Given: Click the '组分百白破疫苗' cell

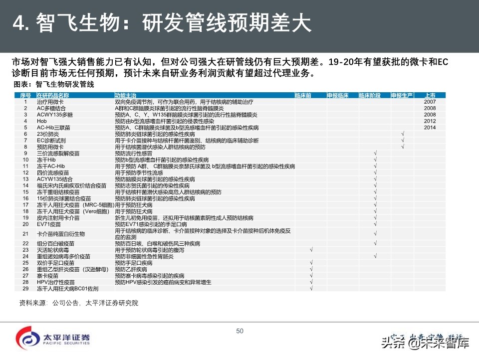Looking at the screenshot, I should point(55,243).
